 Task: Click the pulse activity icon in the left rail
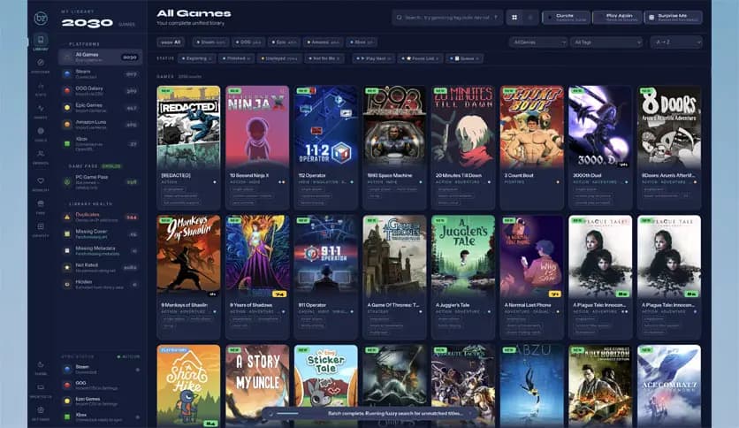[x=41, y=109]
